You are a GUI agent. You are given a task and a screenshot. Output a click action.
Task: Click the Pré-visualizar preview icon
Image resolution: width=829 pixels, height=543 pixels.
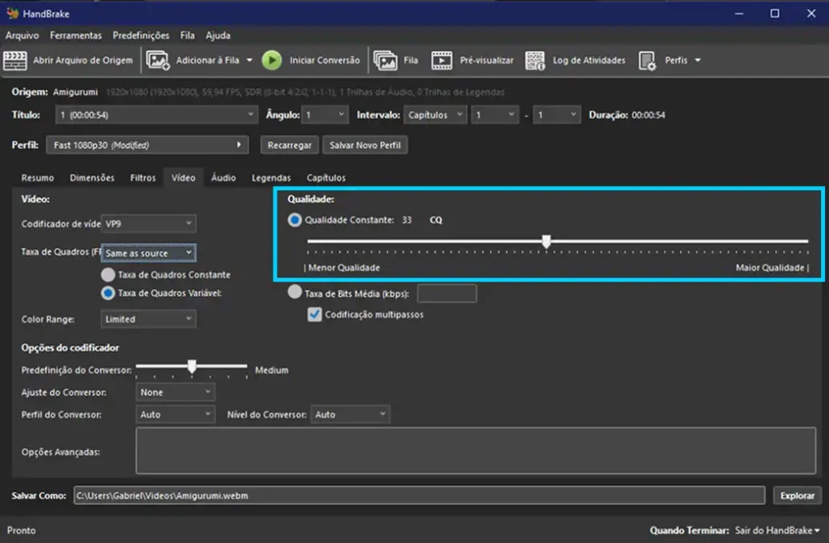coord(441,61)
